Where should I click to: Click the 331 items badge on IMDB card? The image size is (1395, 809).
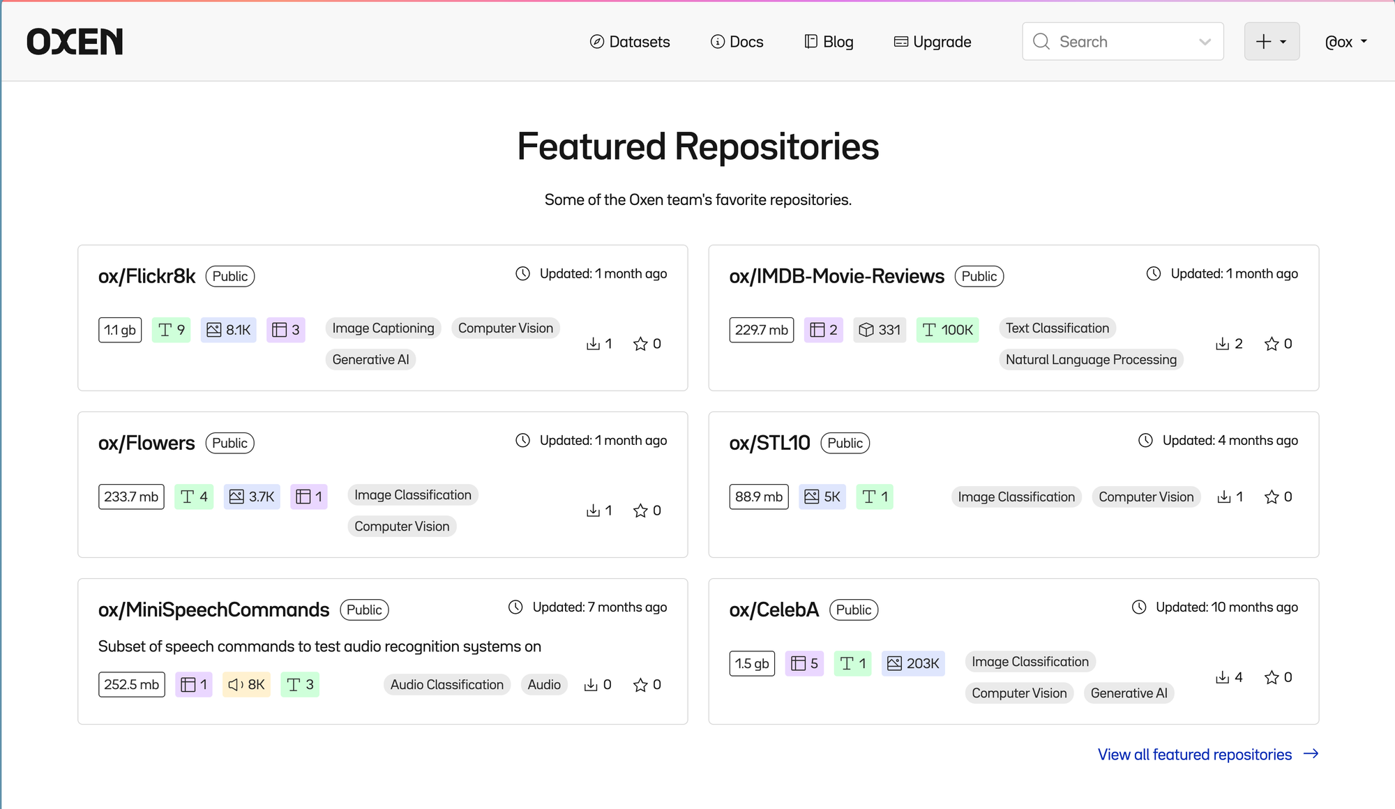pos(880,330)
